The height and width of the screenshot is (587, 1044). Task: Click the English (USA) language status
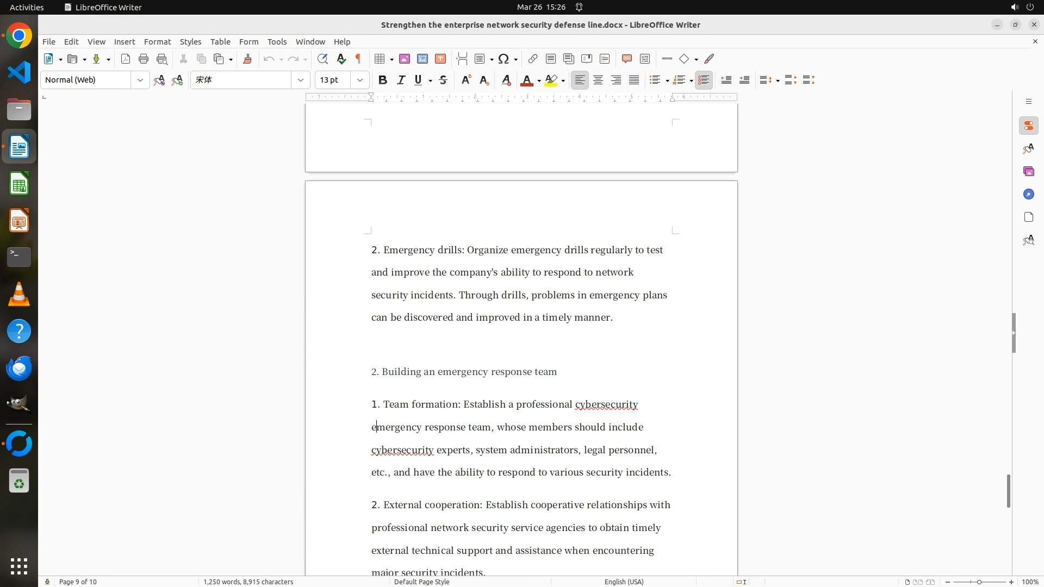coord(624,582)
